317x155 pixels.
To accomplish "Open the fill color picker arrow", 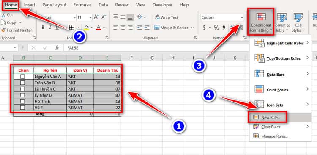I will 92,28.
